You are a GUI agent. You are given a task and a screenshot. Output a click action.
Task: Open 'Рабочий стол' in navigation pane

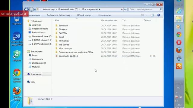(x=39, y=32)
